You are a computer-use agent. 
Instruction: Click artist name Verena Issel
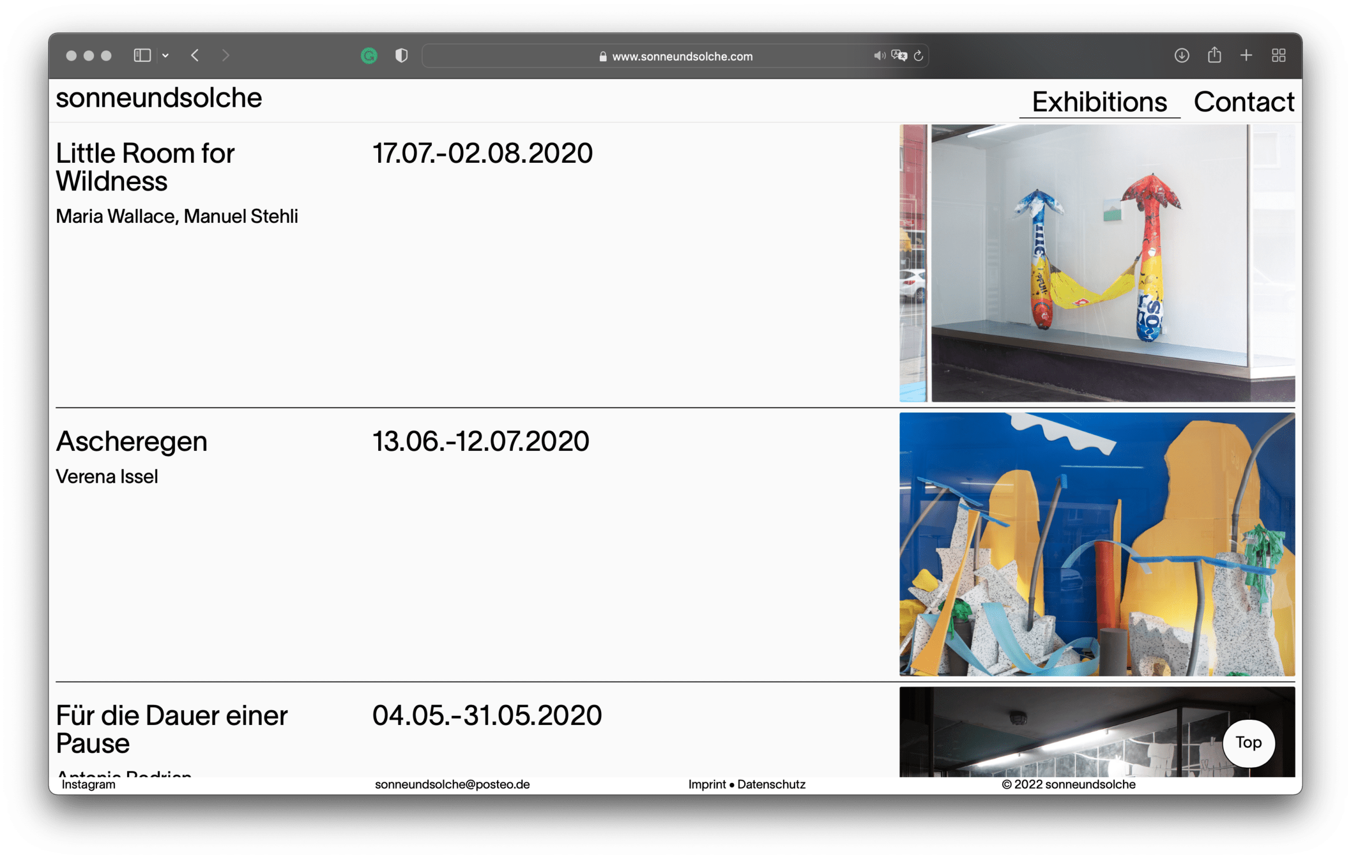(x=107, y=477)
